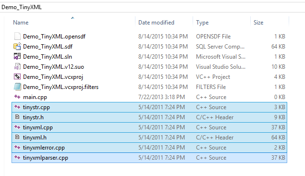The image size is (305, 176).
Task: Click the sort arrow above Name column
Action: tap(73, 18)
